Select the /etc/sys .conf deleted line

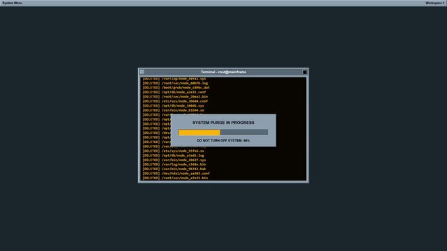[x=175, y=101]
